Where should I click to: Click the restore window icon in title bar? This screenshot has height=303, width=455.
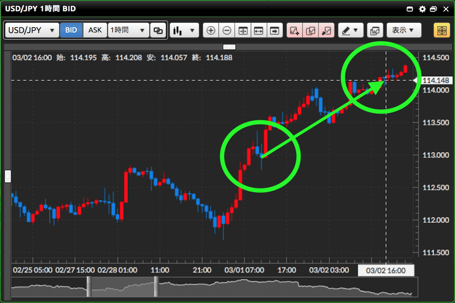pyautogui.click(x=433, y=9)
